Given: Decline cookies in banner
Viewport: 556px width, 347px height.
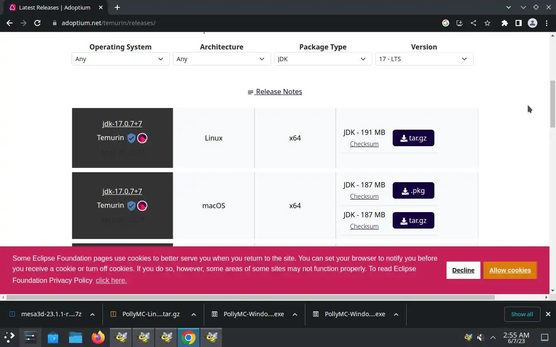Looking at the screenshot, I should pyautogui.click(x=463, y=270).
